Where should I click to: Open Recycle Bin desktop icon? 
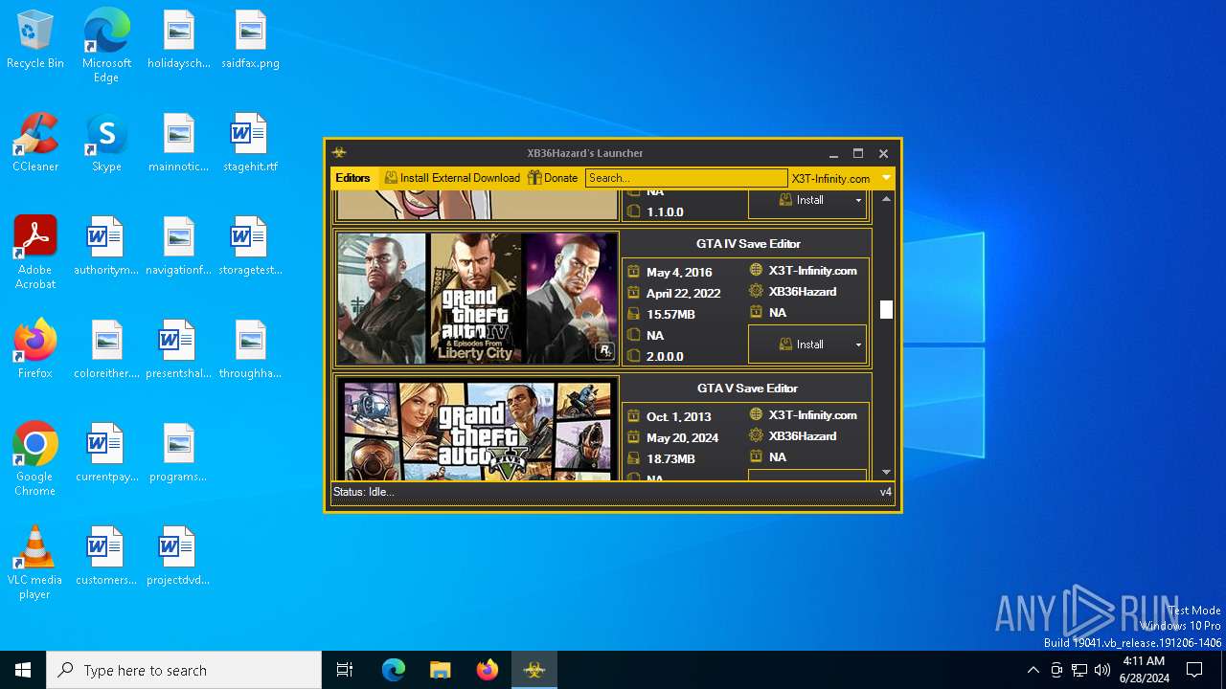(35, 40)
